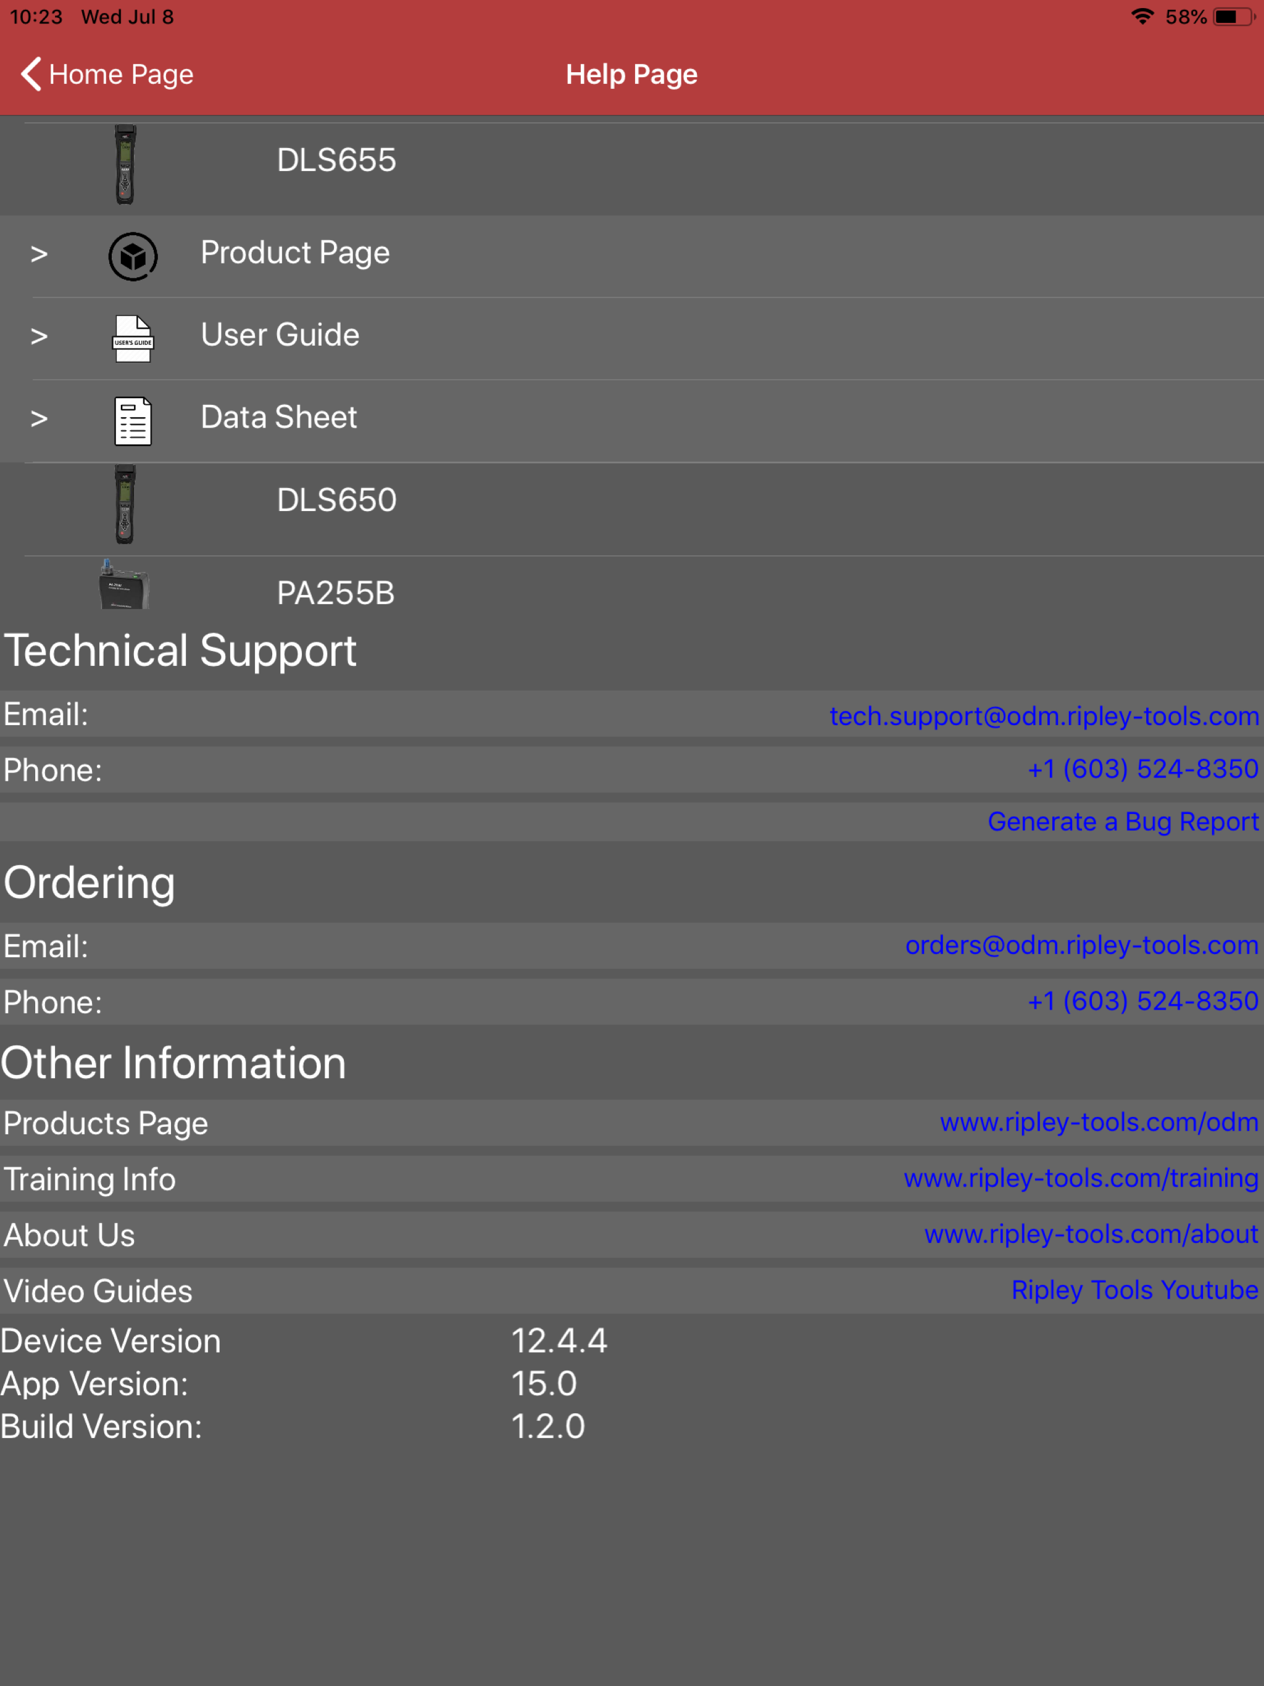Go back via Home Page chevron

pyautogui.click(x=32, y=74)
